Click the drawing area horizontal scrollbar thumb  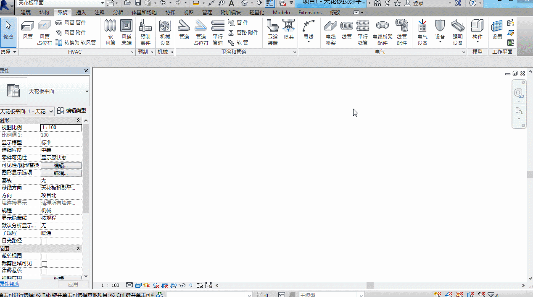(x=370, y=285)
